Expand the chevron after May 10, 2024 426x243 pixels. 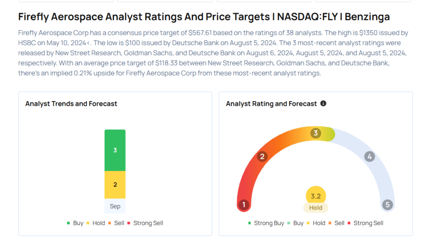point(89,43)
